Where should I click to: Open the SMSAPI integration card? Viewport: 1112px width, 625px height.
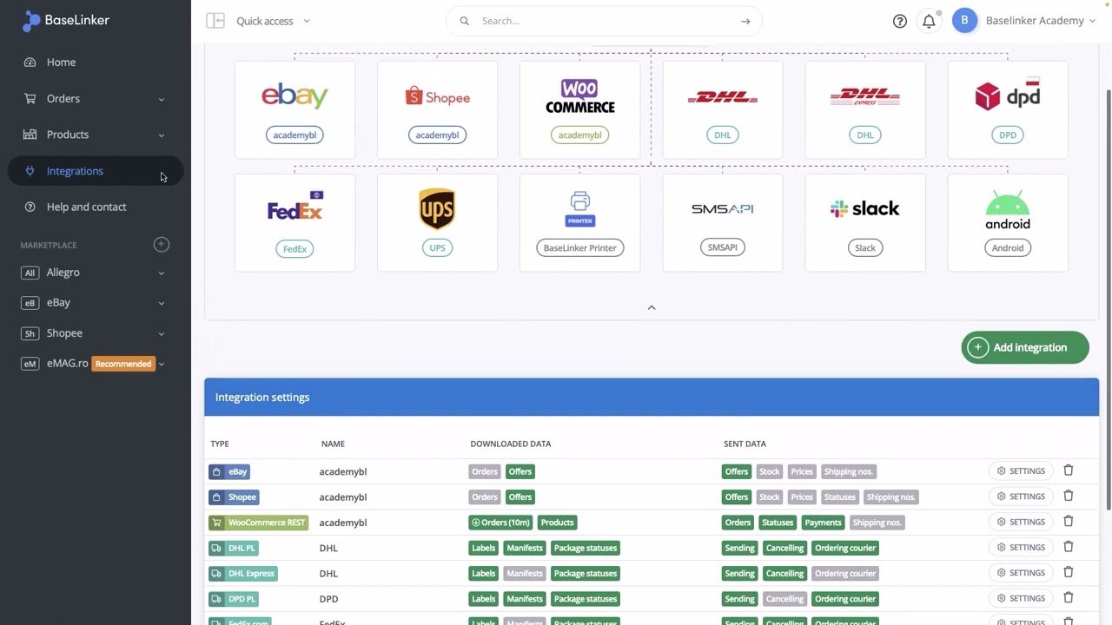tap(722, 222)
